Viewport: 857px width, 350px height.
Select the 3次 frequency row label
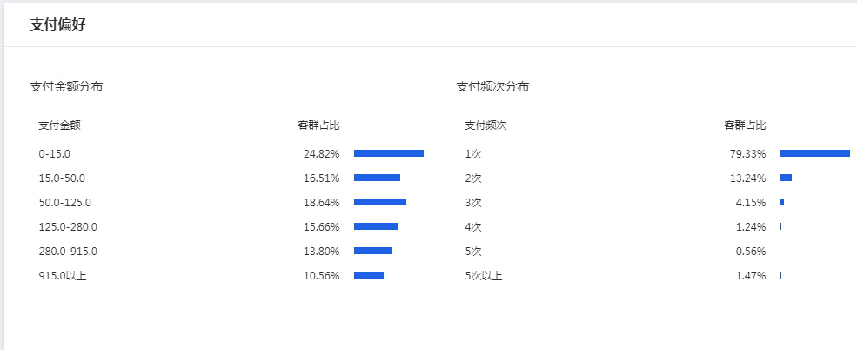(473, 203)
